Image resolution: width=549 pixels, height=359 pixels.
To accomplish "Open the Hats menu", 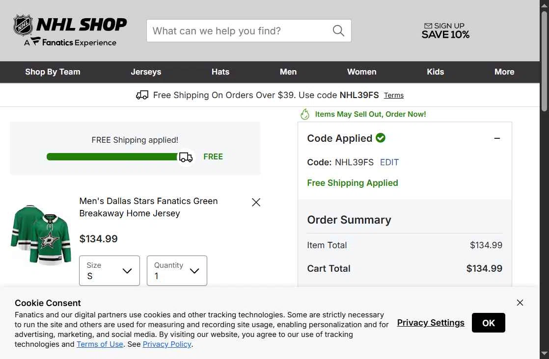I will click(x=220, y=72).
